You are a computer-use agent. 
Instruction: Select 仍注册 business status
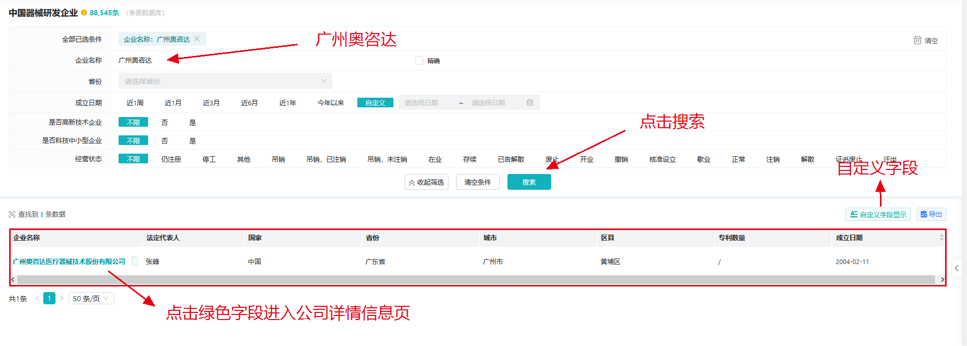coord(171,159)
